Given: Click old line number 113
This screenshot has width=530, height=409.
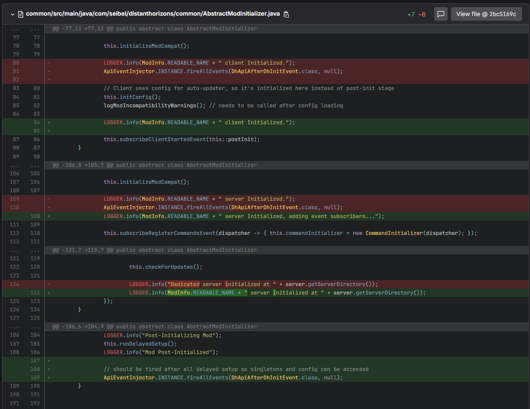Looking at the screenshot, I should [14, 242].
